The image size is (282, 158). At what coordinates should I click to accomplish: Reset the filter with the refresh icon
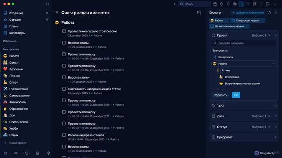[269, 13]
